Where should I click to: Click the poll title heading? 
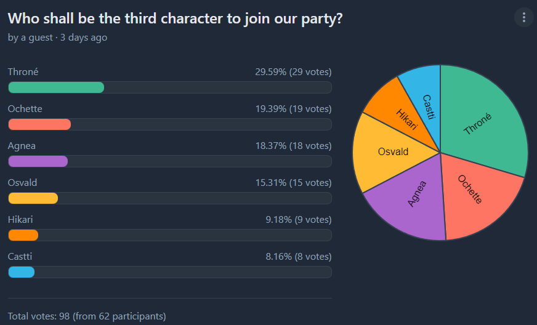pos(175,18)
